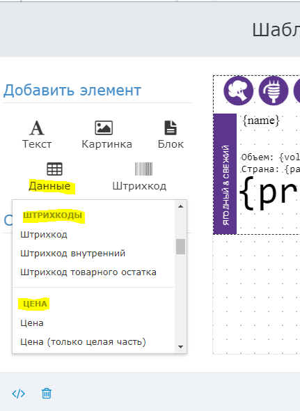The image size is (300, 411).
Task: Click the dropdown list scroll-up arrow
Action: [x=180, y=206]
